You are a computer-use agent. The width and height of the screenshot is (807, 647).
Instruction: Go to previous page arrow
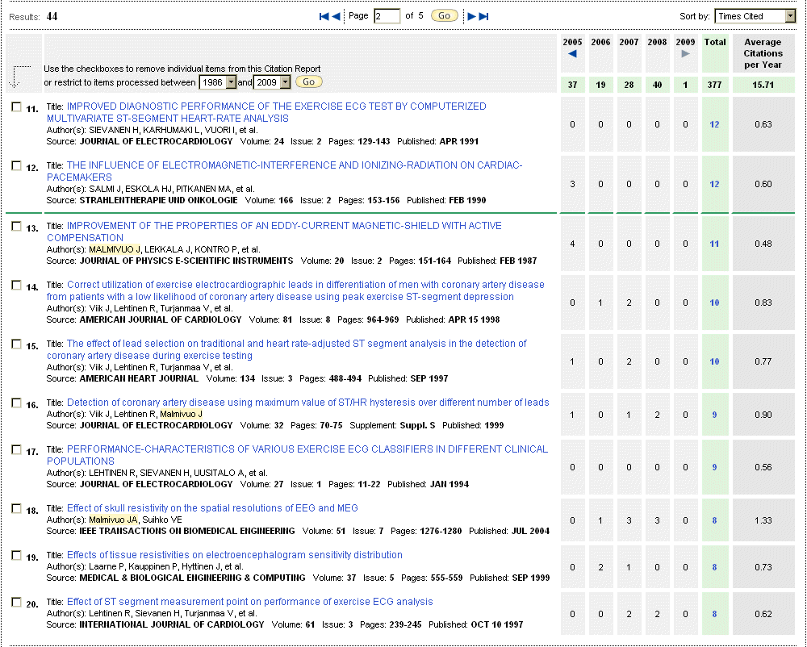tap(336, 16)
